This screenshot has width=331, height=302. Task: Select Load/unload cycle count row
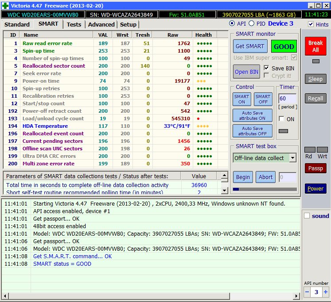(x=116, y=119)
